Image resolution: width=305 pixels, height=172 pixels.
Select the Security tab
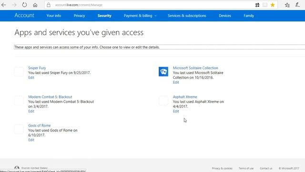coord(104,16)
